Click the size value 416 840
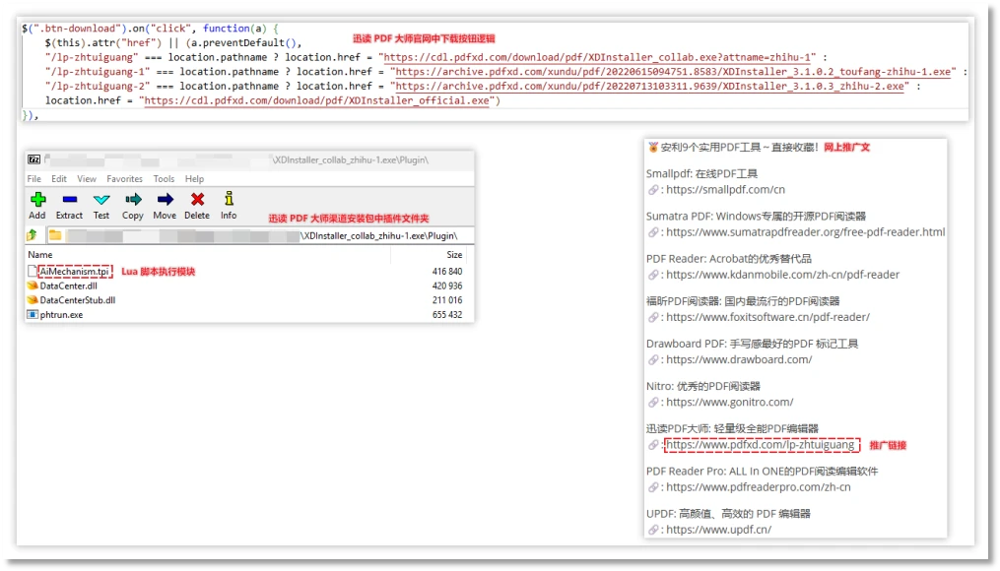This screenshot has height=571, width=1000. 447,272
